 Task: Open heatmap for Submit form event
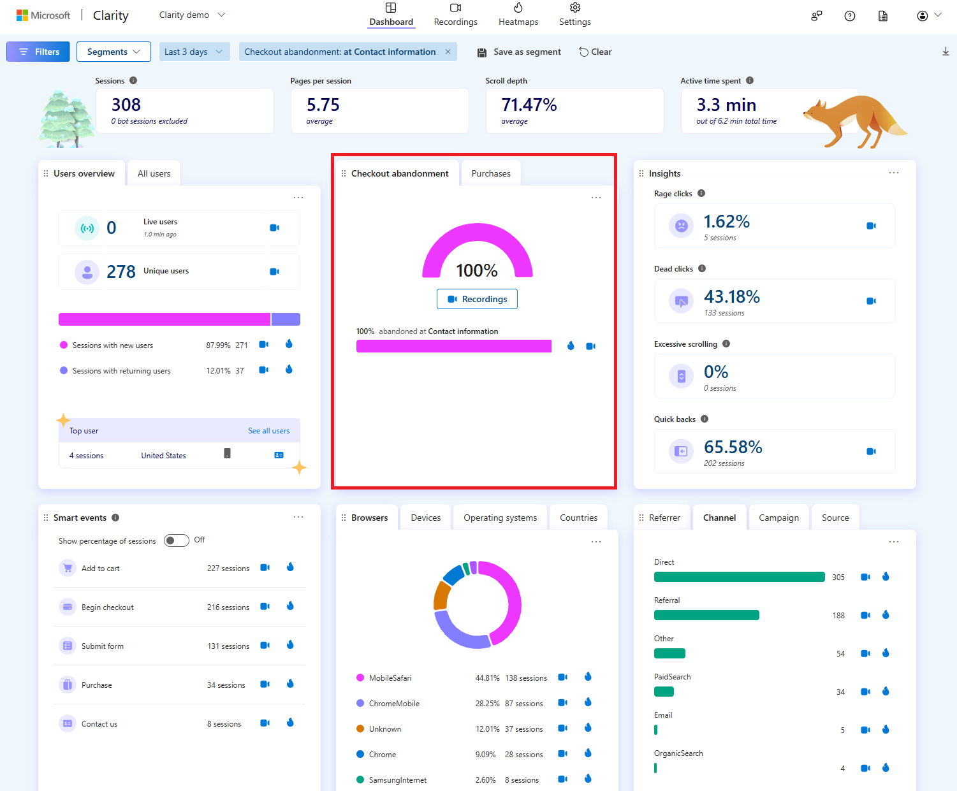[x=290, y=645]
